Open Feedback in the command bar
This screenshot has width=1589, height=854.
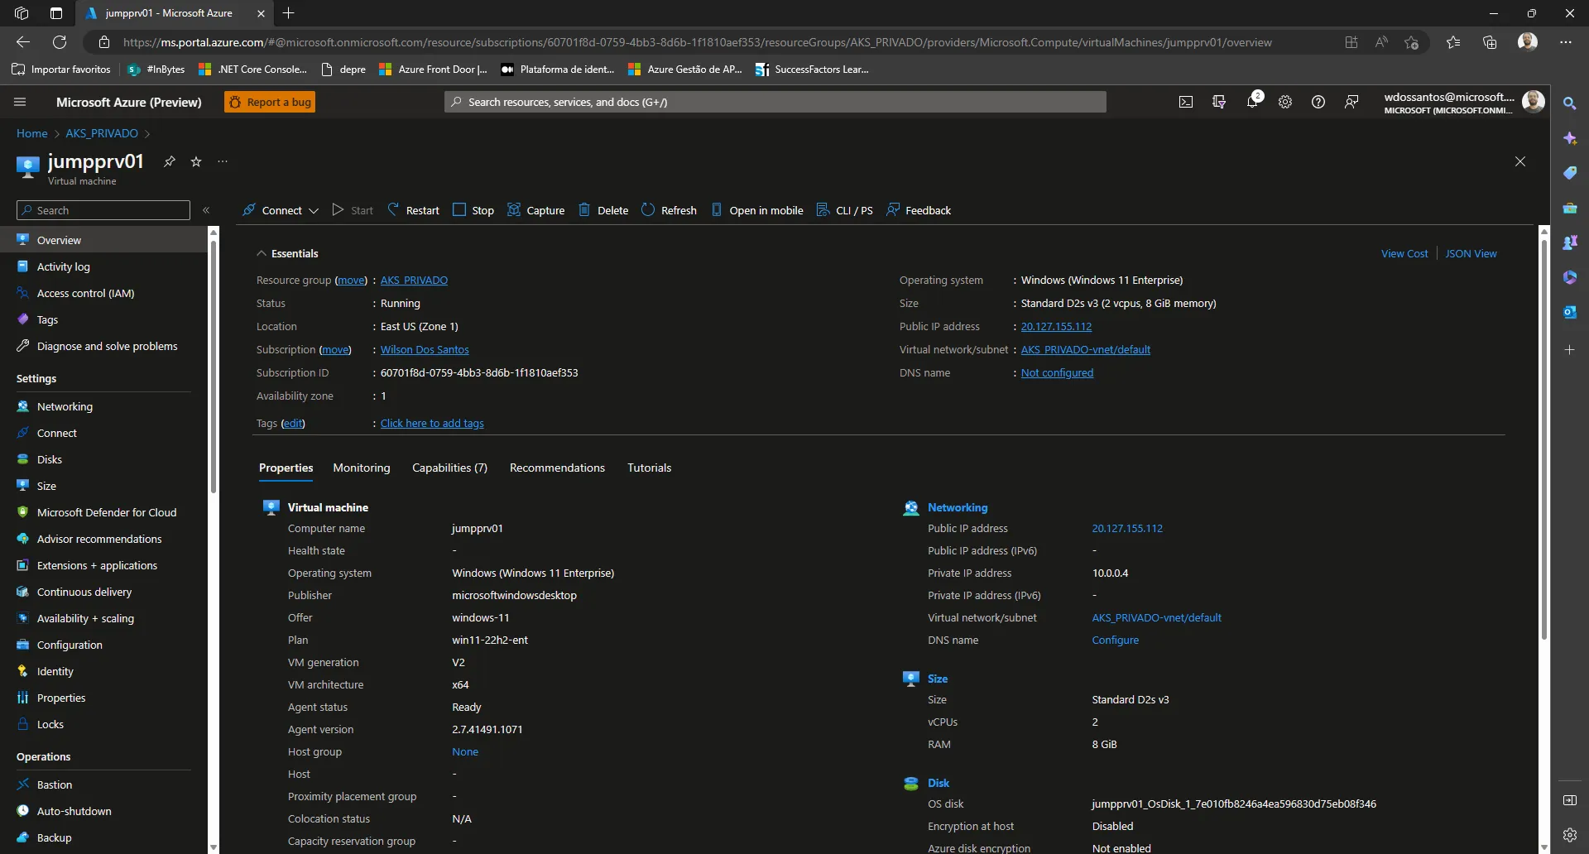(x=919, y=210)
